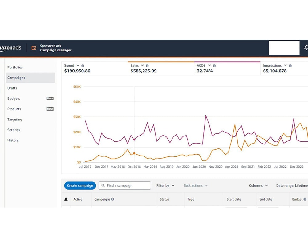Click the purple ACOS data point marker
Screen dimensions: 308x231
134,140
